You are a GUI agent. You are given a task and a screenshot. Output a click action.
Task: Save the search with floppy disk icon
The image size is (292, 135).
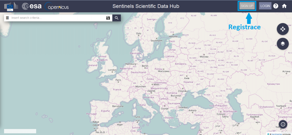[x=108, y=18]
